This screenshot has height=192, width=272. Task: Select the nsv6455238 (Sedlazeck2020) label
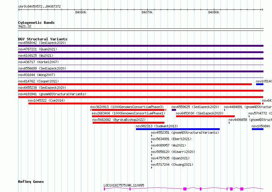[42, 88]
